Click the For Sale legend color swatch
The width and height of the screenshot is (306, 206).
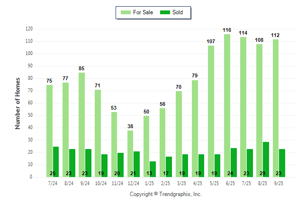pyautogui.click(x=126, y=12)
